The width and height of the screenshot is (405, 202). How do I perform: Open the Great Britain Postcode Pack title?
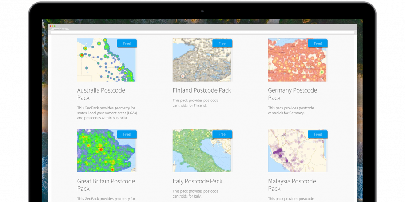(106, 185)
